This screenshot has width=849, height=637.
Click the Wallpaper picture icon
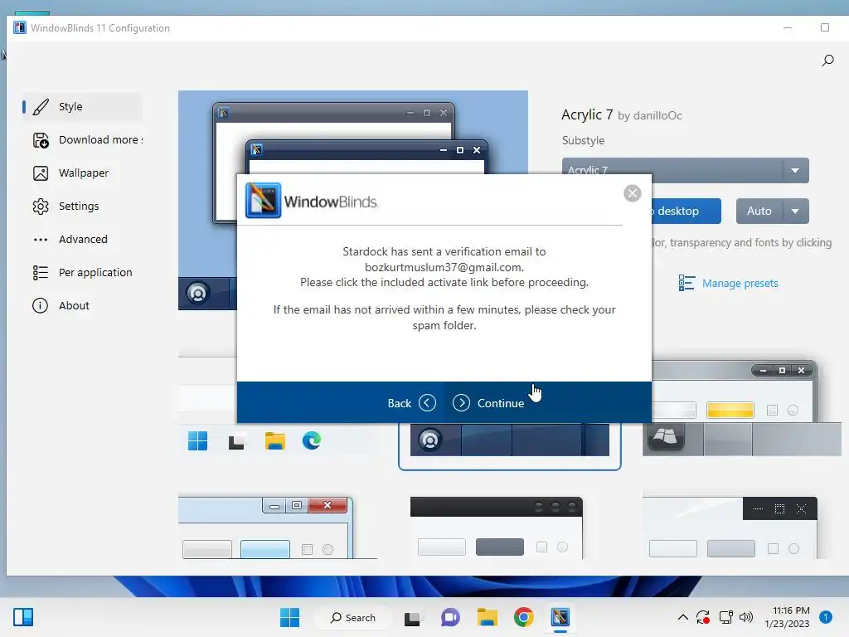pos(41,173)
